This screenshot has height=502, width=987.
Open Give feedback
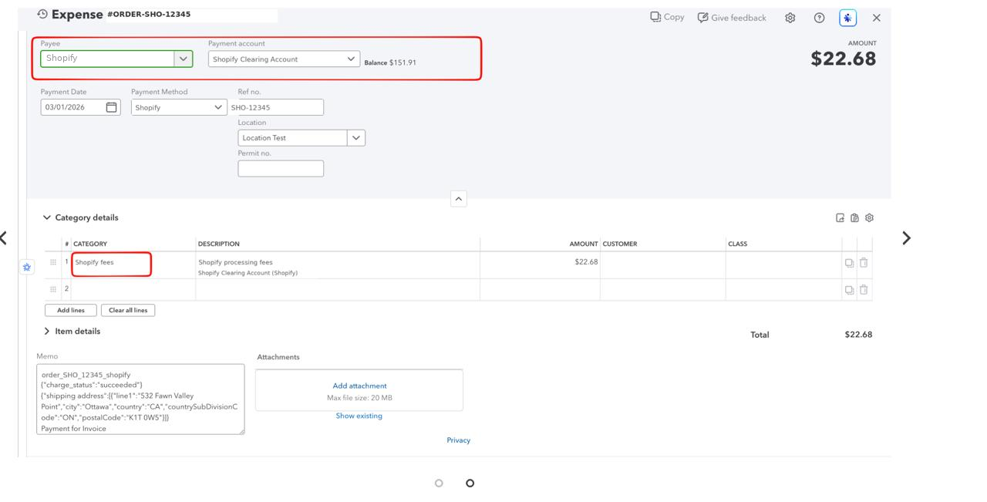[732, 17]
